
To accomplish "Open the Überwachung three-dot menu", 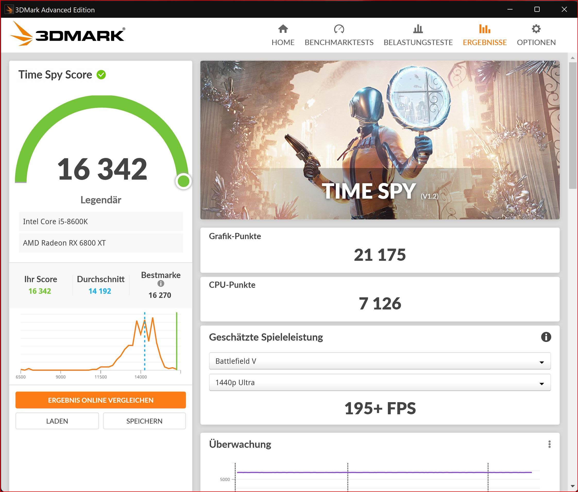I will tap(550, 444).
